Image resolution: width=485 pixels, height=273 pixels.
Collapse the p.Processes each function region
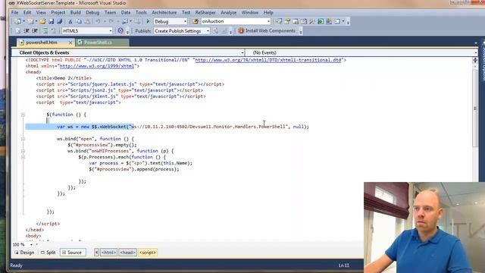[23, 157]
